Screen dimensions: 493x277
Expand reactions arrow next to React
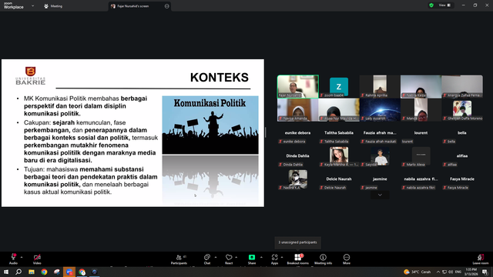click(236, 257)
